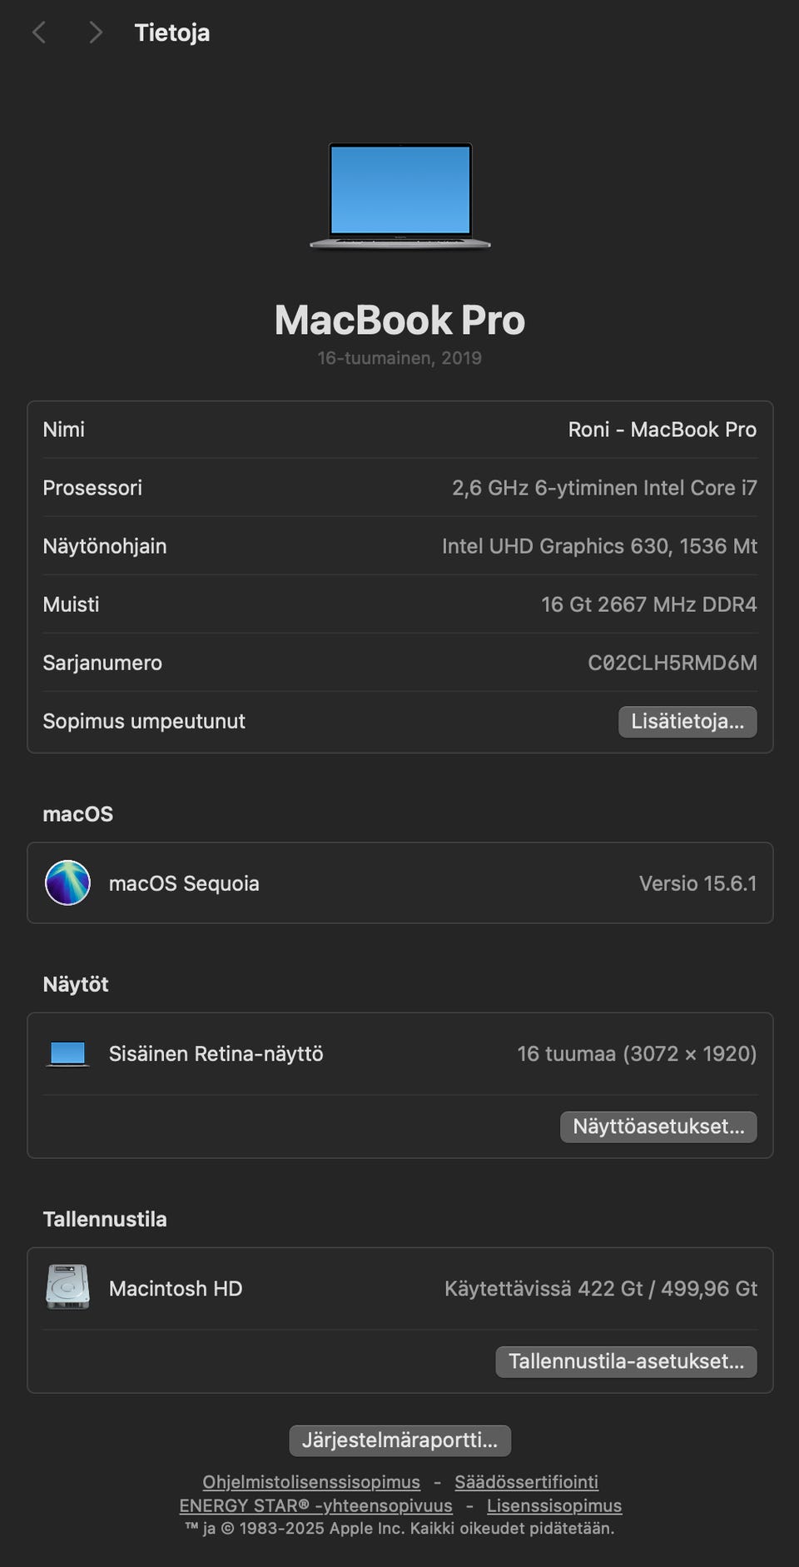Open the Ohjelmistolisenssisopimus link

tap(311, 1482)
